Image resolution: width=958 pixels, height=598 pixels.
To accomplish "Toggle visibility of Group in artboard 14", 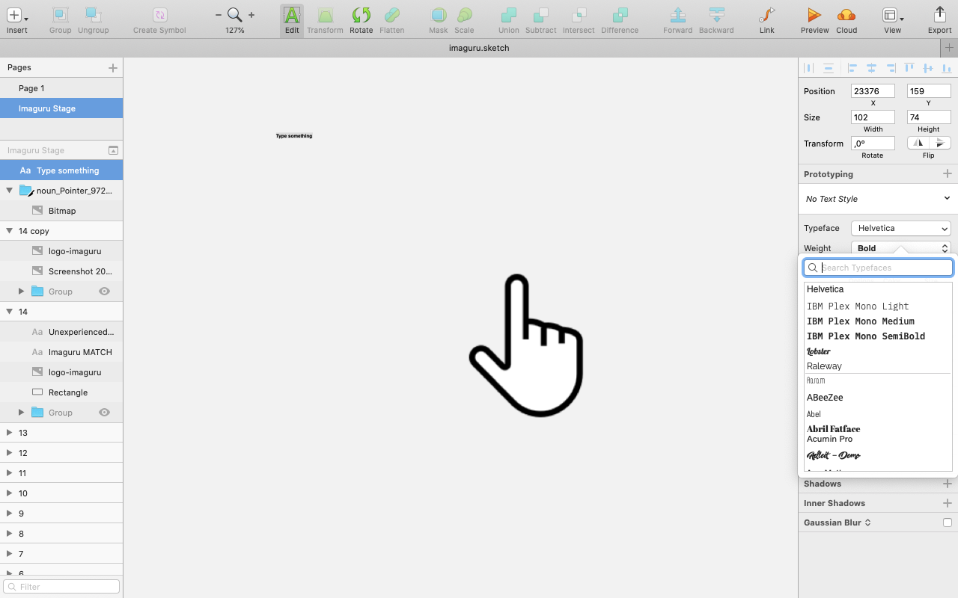I will (x=105, y=413).
